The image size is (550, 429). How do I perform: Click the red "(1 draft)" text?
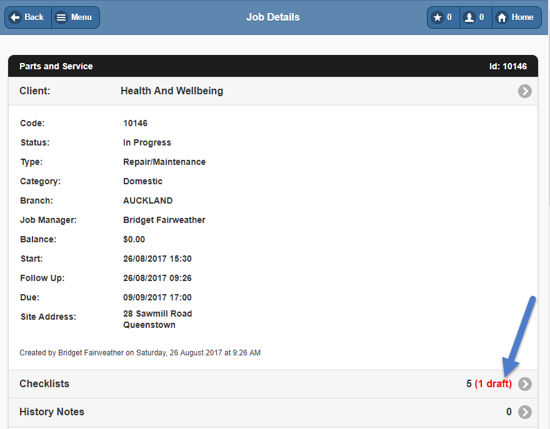pos(493,384)
